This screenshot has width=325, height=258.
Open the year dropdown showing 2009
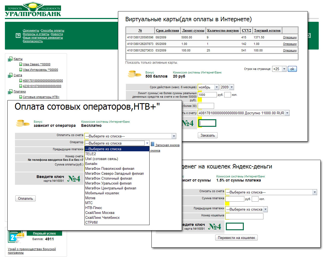coord(232,87)
